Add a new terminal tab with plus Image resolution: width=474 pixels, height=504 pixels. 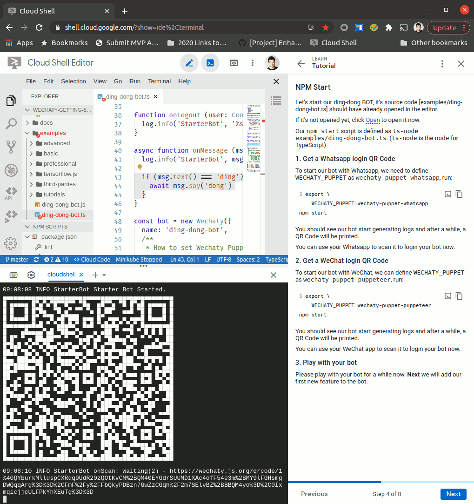point(95,275)
